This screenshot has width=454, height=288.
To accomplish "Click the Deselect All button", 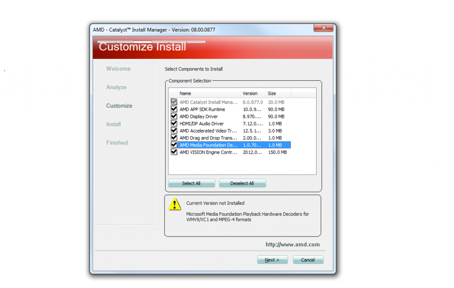I will pos(242,183).
